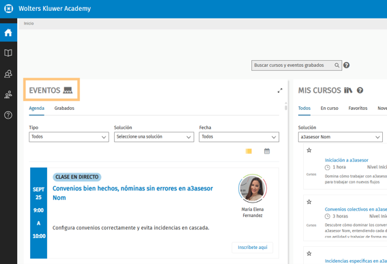Select the Grabados tab
Screen dimensions: 387x264
[x=64, y=108]
